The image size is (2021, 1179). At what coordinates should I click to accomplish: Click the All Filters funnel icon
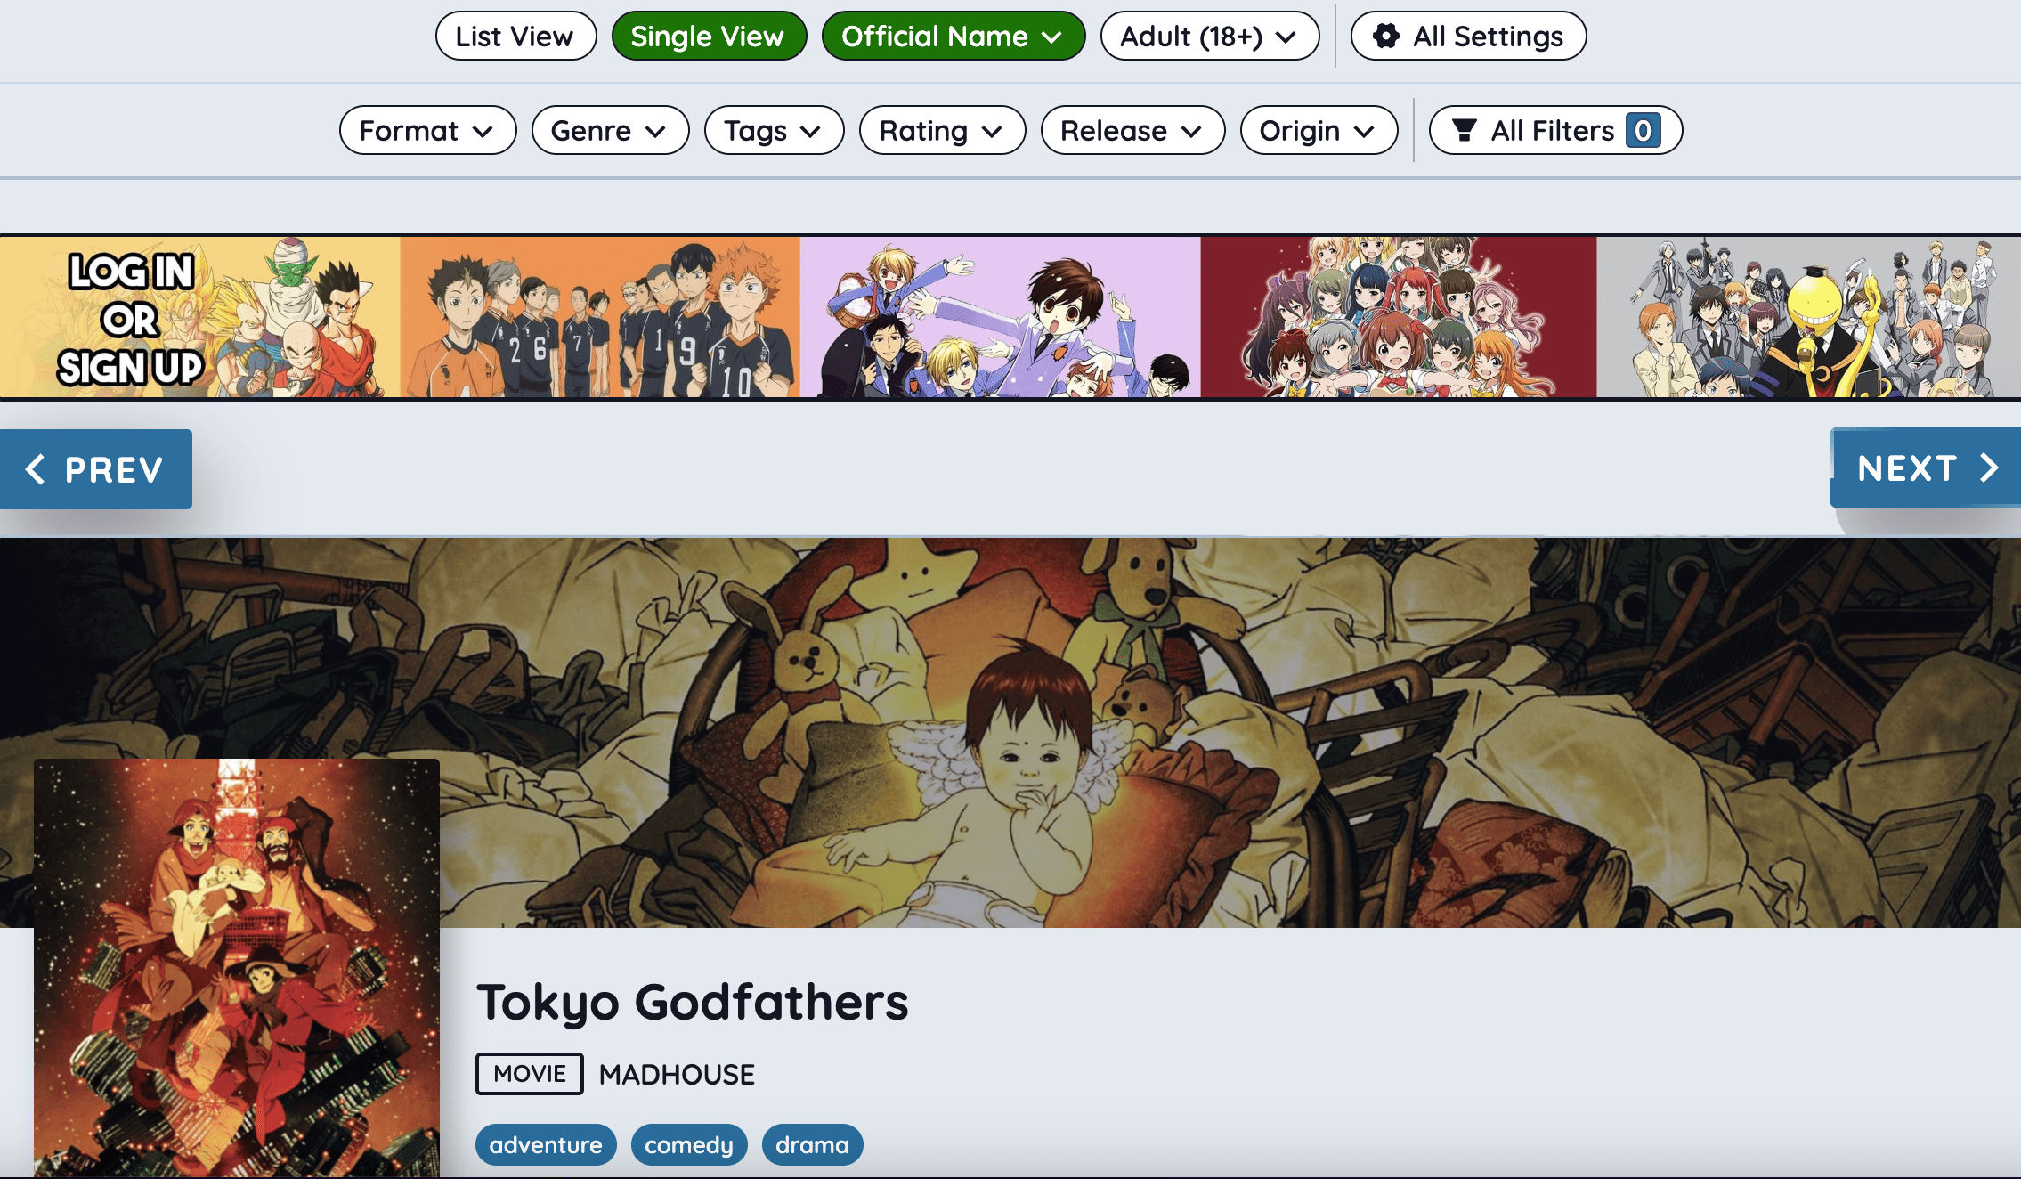(x=1465, y=131)
